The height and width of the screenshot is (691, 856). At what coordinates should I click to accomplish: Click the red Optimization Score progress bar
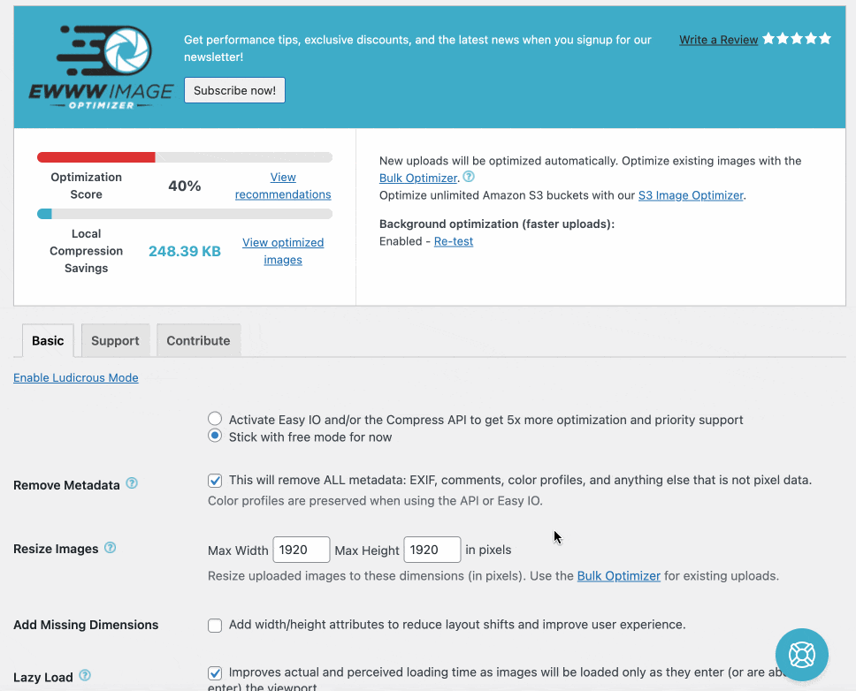pyautogui.click(x=185, y=157)
